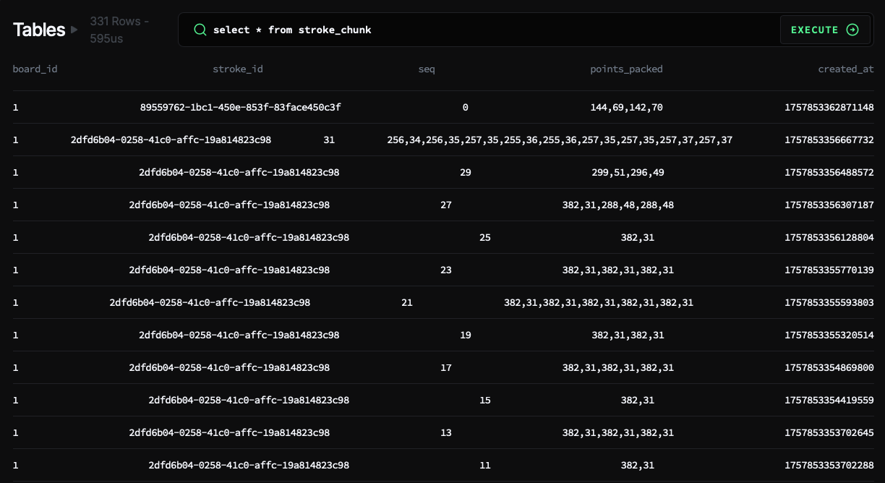Select the seq column header
The width and height of the screenshot is (885, 483).
[x=427, y=69]
